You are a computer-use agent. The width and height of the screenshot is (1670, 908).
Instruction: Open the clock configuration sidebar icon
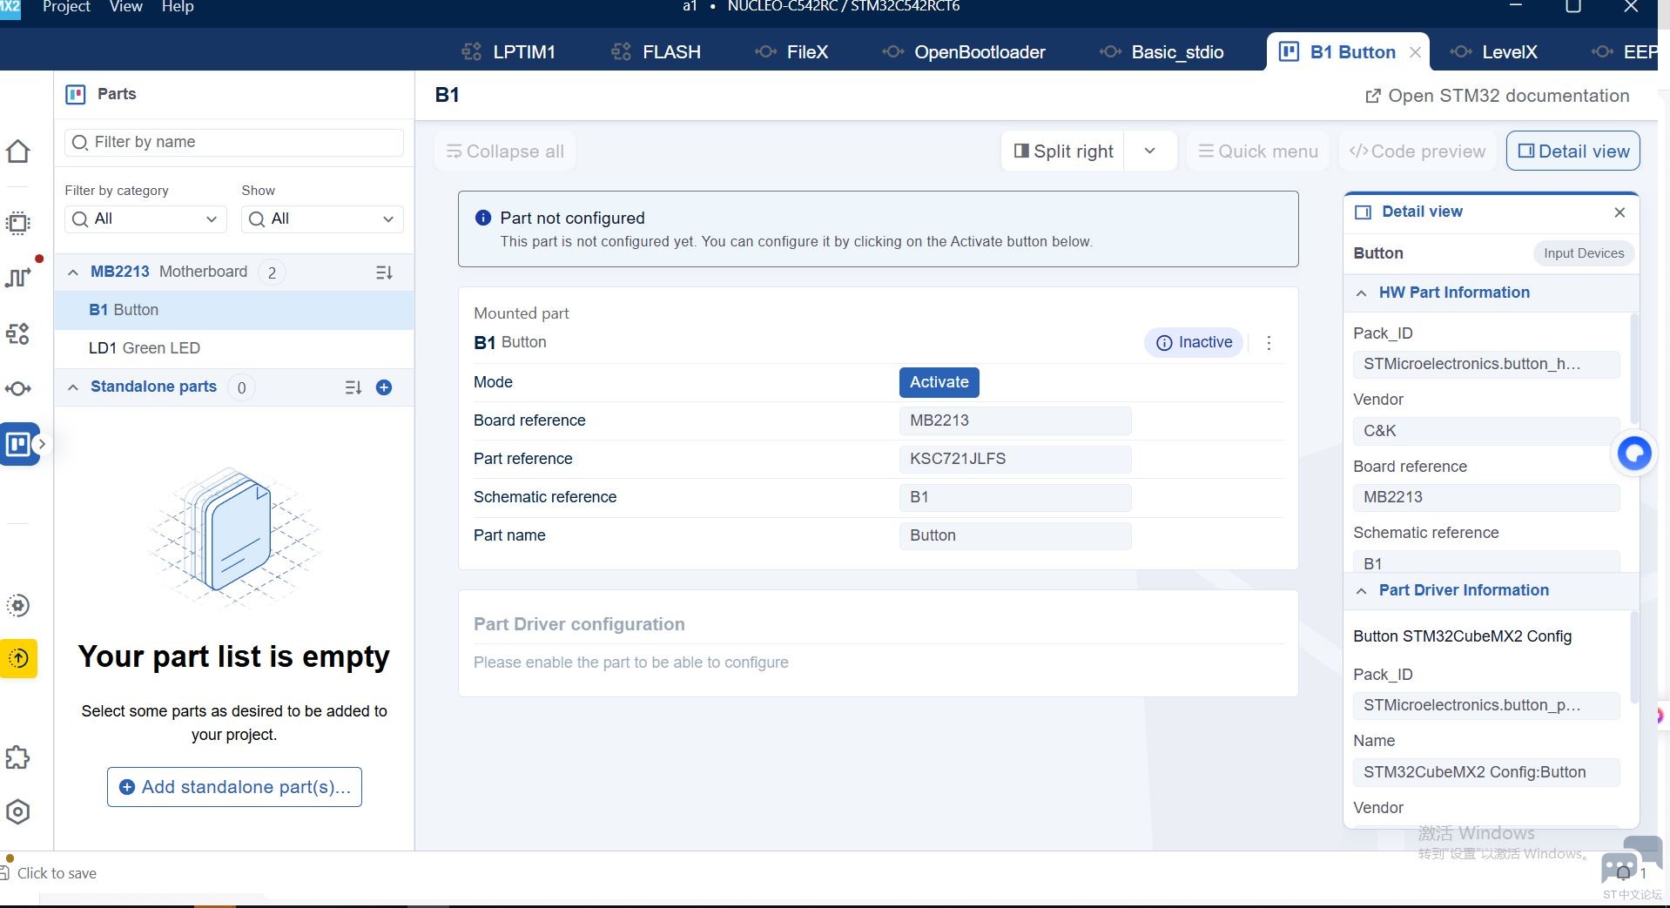pyautogui.click(x=18, y=278)
